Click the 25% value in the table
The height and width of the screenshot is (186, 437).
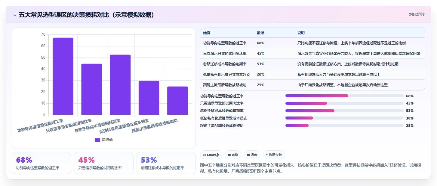pyautogui.click(x=260, y=85)
